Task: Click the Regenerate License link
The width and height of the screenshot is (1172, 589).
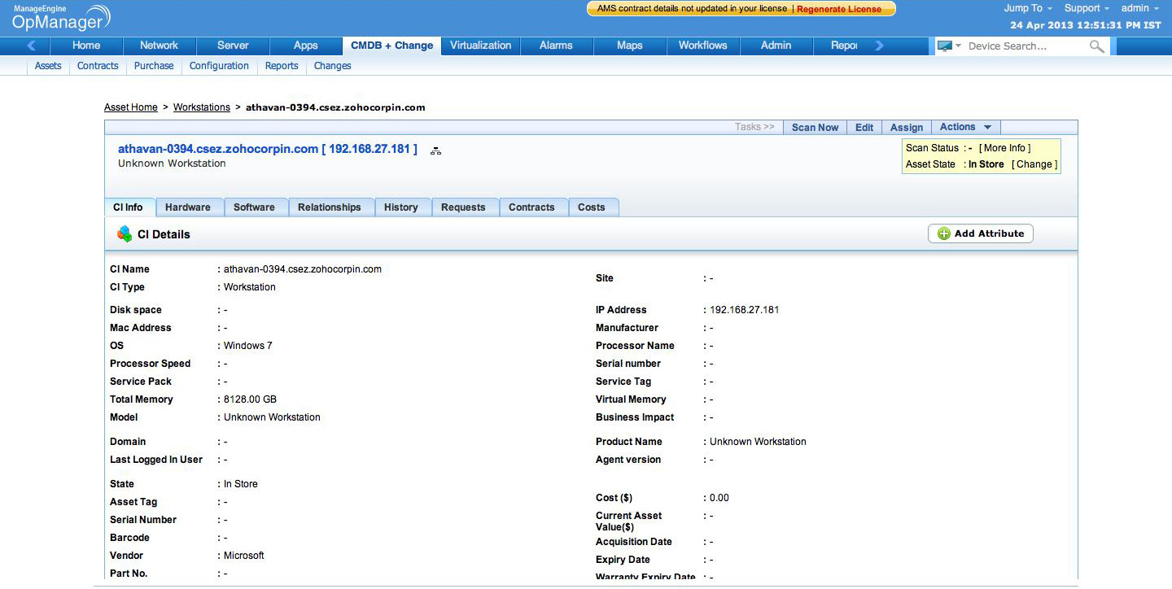Action: 839,9
